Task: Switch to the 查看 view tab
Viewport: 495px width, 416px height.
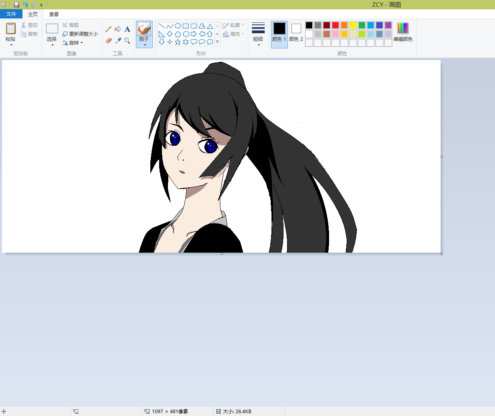Action: point(54,14)
